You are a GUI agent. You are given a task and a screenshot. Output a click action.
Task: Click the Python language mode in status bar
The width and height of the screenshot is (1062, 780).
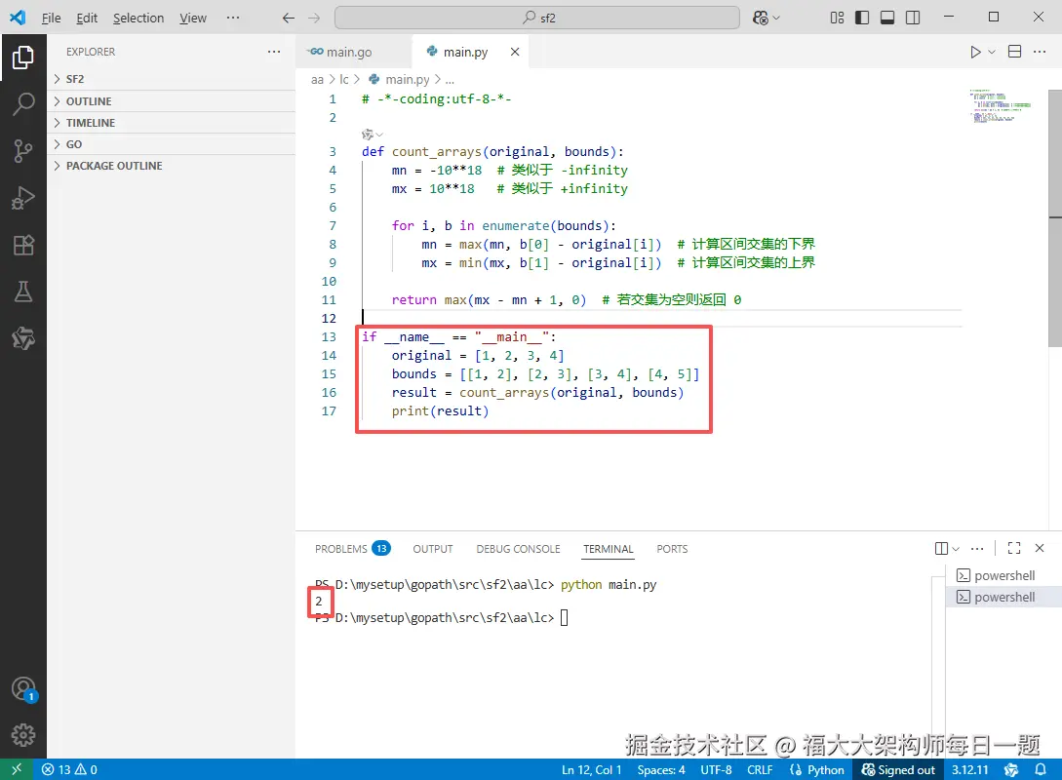817,770
